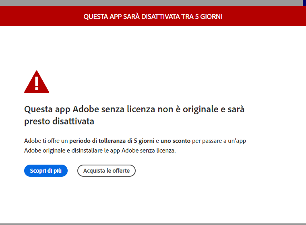Viewport: 306px width, 225px height.
Task: Click the phrase "Adobe ti offre un"
Action: (x=46, y=141)
